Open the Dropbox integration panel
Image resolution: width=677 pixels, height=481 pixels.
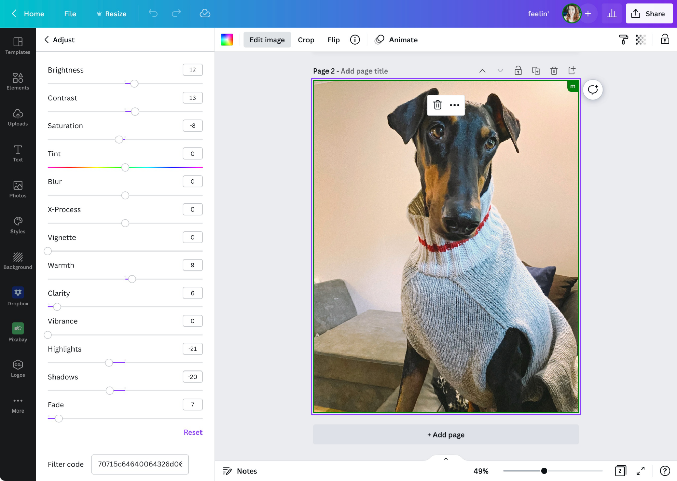18,296
